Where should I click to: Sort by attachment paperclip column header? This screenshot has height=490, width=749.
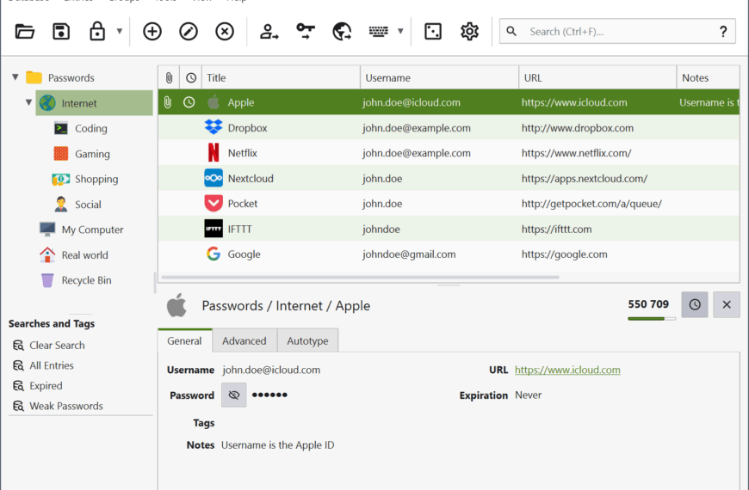[169, 77]
